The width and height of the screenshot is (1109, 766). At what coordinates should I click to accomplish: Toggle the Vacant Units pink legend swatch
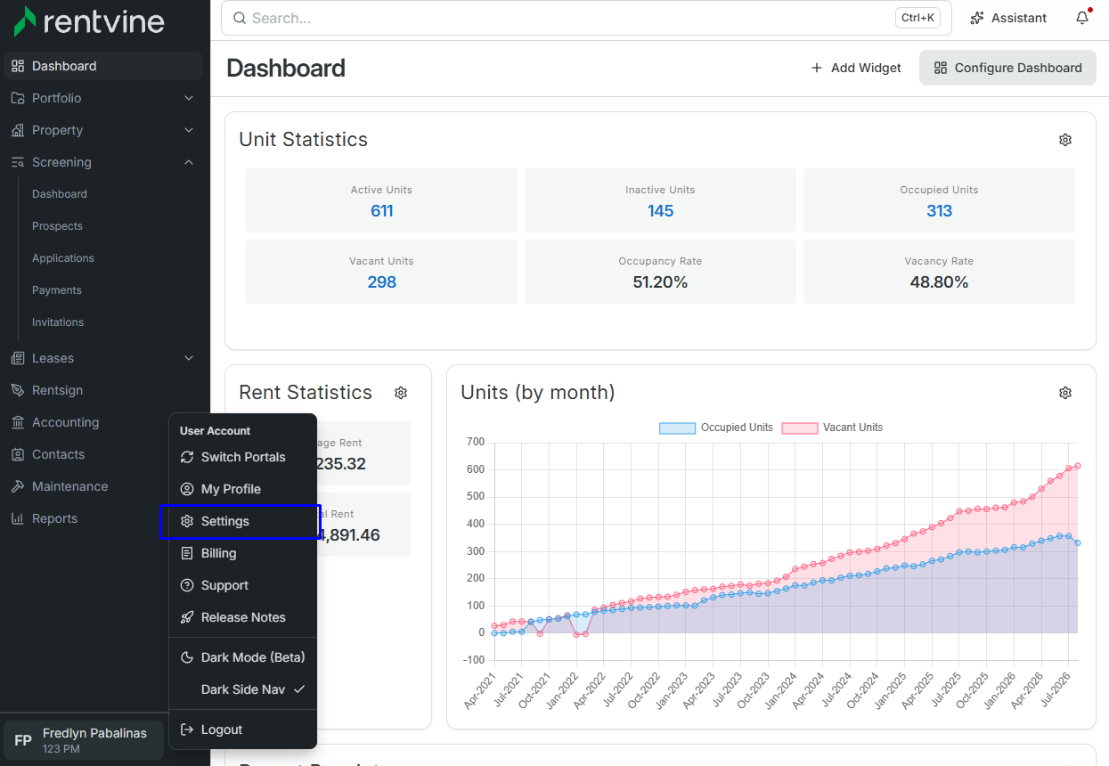799,428
